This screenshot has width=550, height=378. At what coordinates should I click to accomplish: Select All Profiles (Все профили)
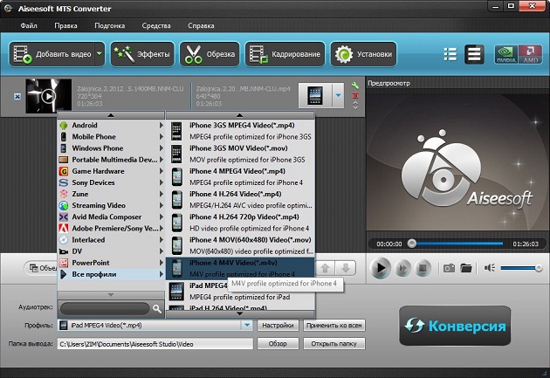click(111, 274)
